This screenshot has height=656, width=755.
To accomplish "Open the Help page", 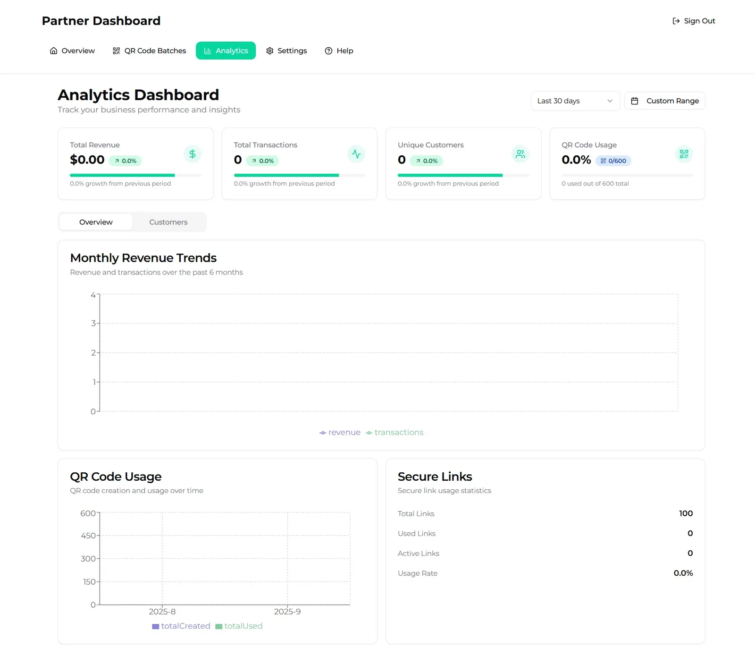I will coord(339,51).
